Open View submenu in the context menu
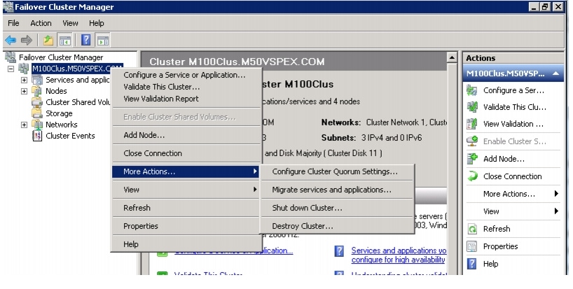The width and height of the screenshot is (573, 289). pos(186,190)
